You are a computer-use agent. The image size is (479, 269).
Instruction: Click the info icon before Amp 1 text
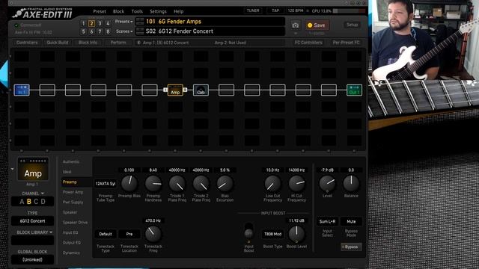tap(138, 43)
